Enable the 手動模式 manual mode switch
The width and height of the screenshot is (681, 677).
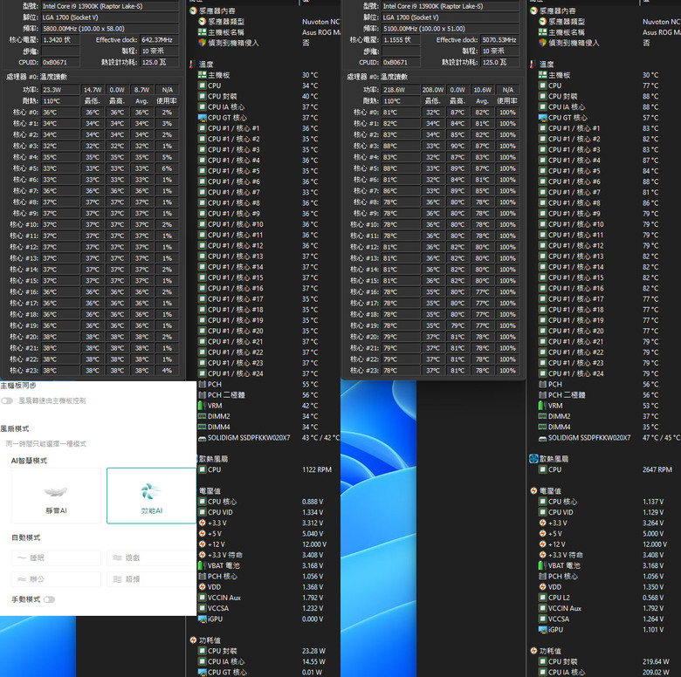[x=49, y=599]
